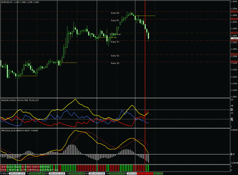Screen dimensions: 238x175
Task: Click the white current price label 1.3415
Action: [x=234, y=38]
